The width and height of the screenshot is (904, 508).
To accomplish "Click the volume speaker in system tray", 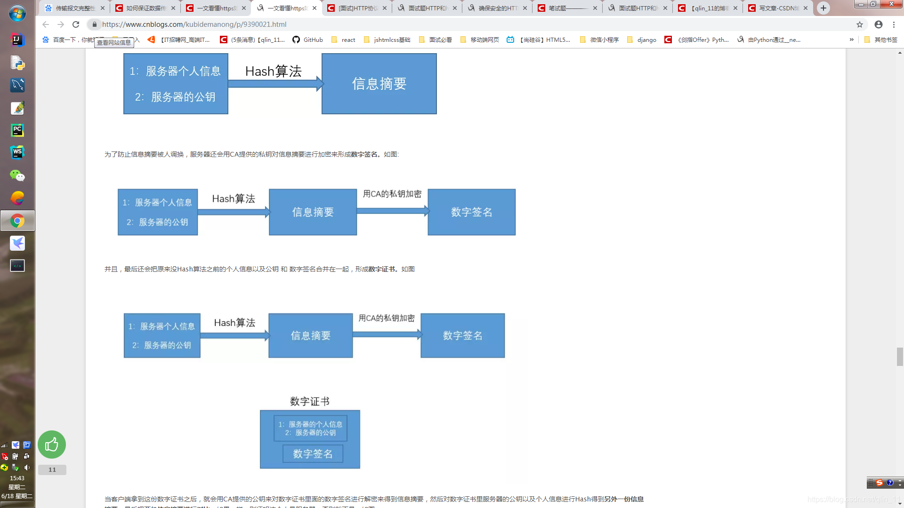I will tap(27, 468).
